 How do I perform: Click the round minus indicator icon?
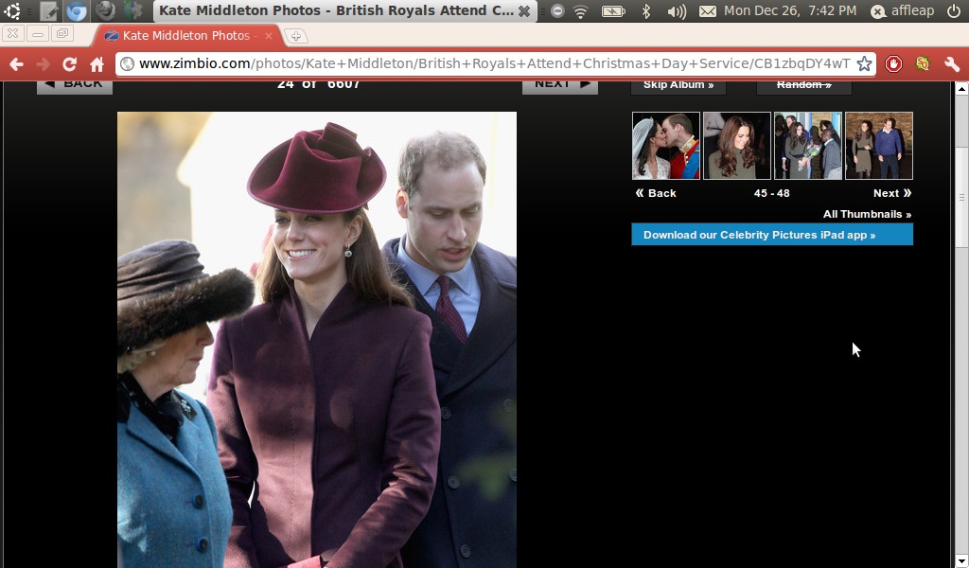[x=557, y=11]
